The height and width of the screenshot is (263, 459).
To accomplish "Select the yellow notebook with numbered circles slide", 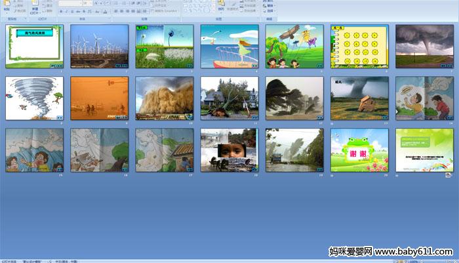I will tap(359, 47).
